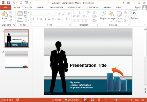Click the Arrange button
The width and height of the screenshot is (147, 102).
click(x=111, y=16)
